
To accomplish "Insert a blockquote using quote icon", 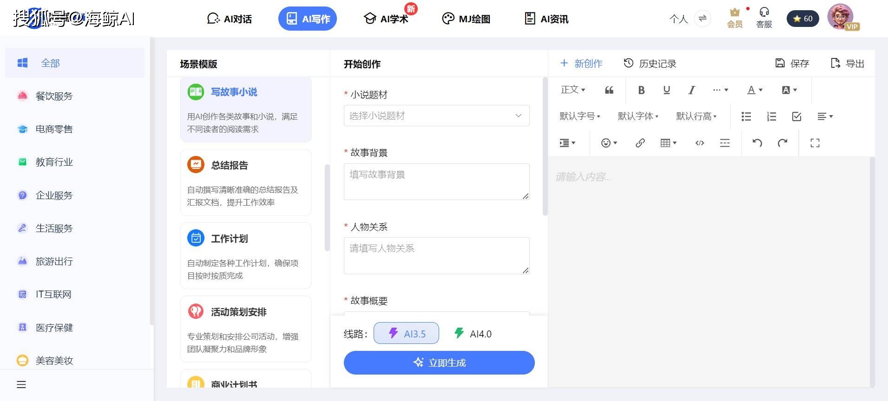I will point(609,90).
